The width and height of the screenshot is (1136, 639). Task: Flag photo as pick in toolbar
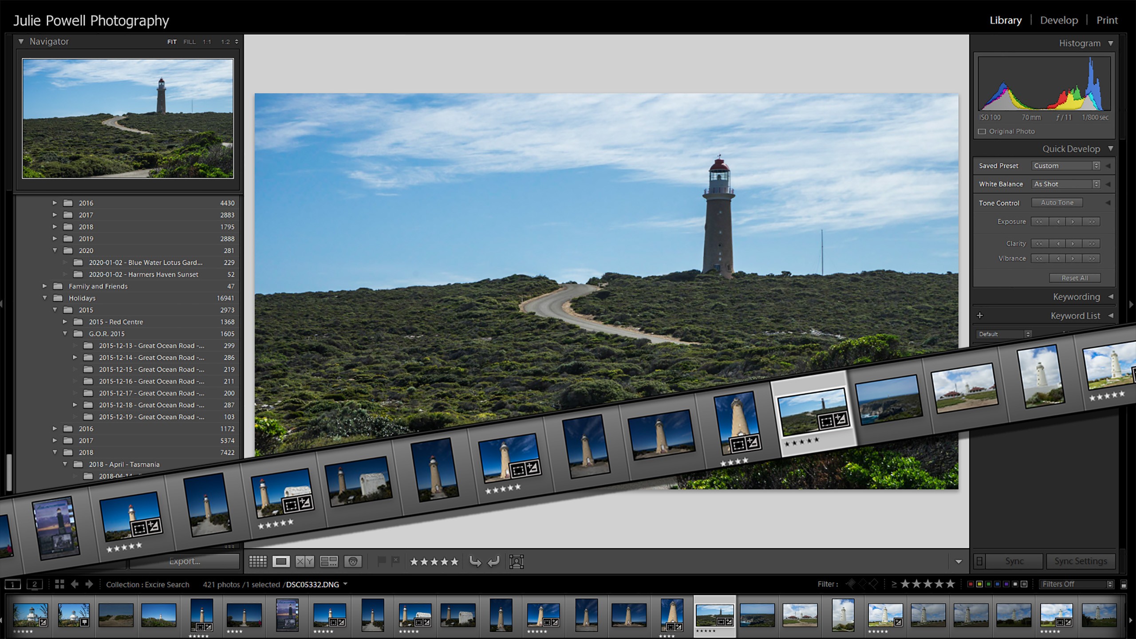coord(381,561)
